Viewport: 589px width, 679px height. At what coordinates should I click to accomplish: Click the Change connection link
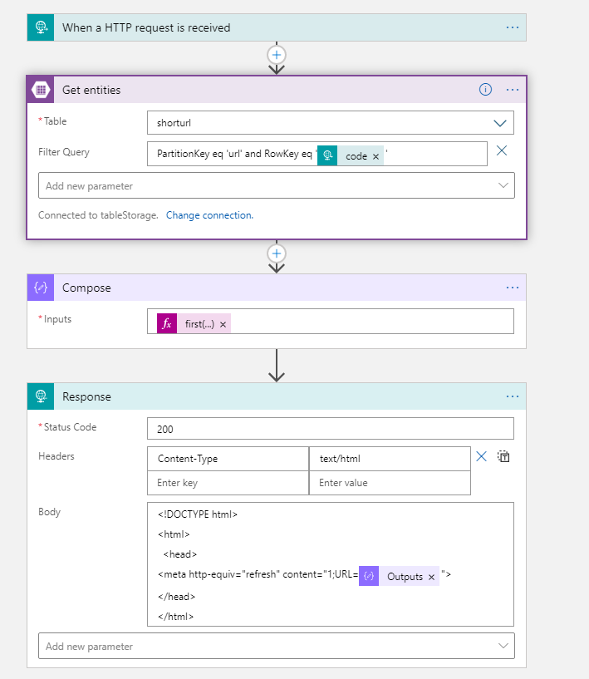209,215
